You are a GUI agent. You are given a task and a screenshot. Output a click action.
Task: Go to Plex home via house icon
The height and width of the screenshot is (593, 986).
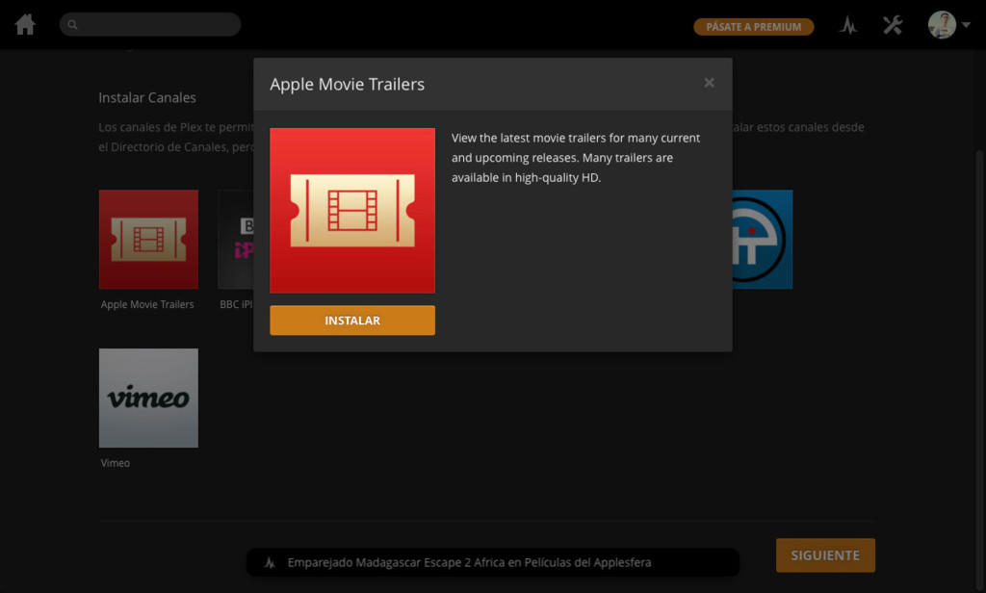pos(25,24)
